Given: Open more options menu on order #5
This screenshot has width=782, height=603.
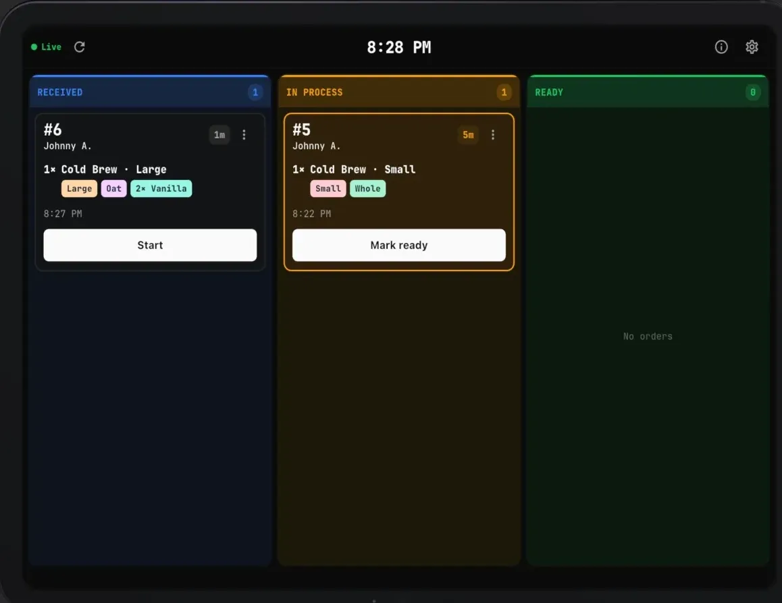Looking at the screenshot, I should click(493, 135).
